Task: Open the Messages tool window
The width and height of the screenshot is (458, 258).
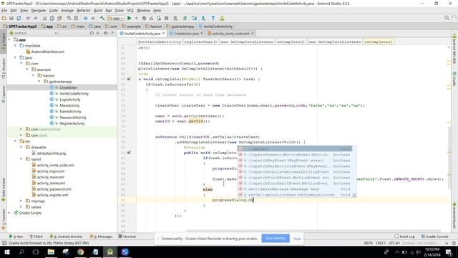Action: click(102, 236)
